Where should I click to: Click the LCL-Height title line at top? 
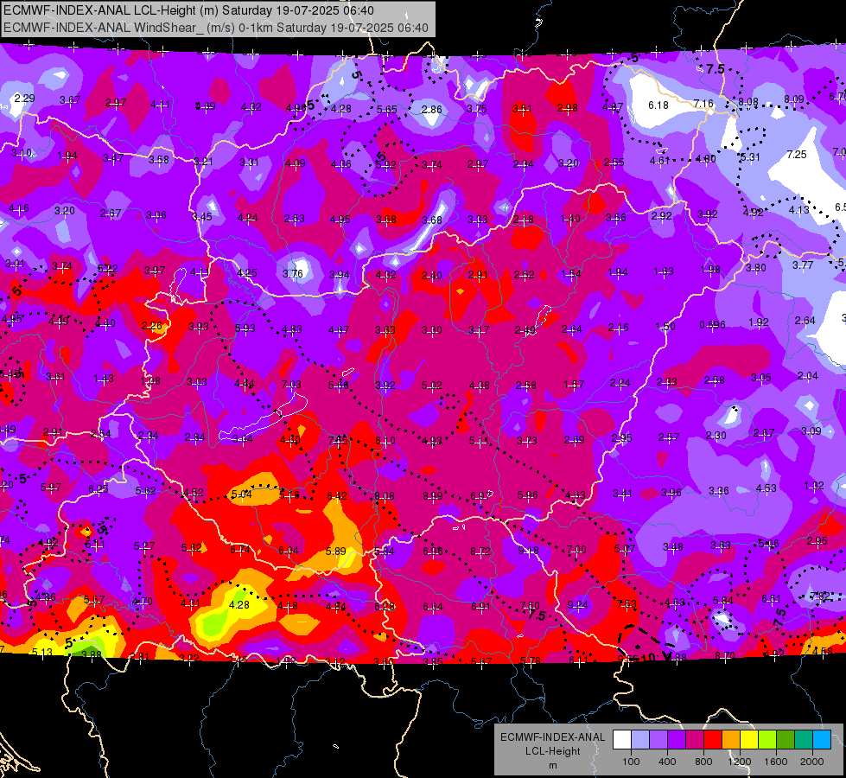188,10
